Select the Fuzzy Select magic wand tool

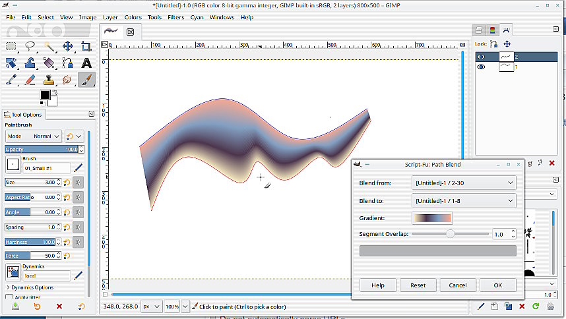click(49, 46)
